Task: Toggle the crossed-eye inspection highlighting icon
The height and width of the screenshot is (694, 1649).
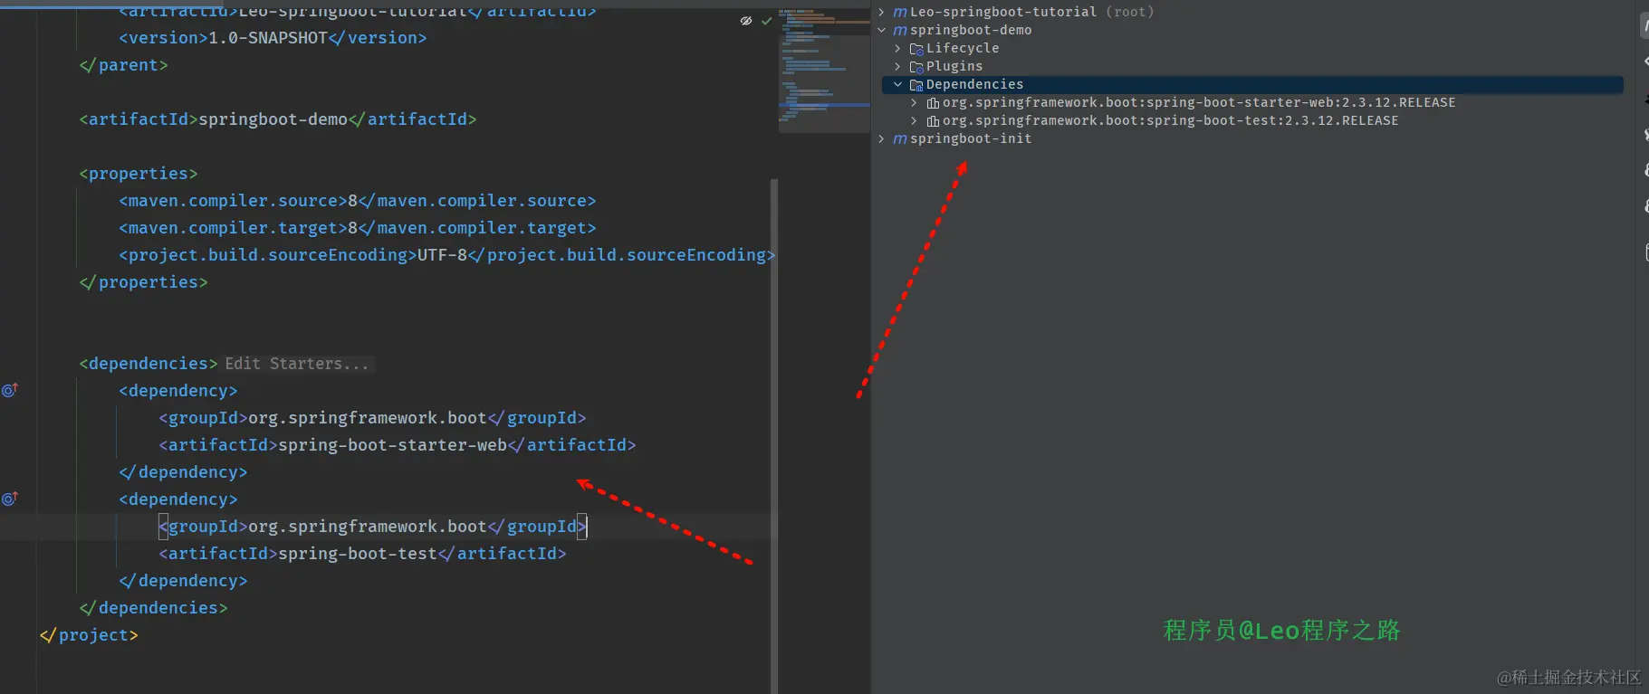Action: coord(746,21)
